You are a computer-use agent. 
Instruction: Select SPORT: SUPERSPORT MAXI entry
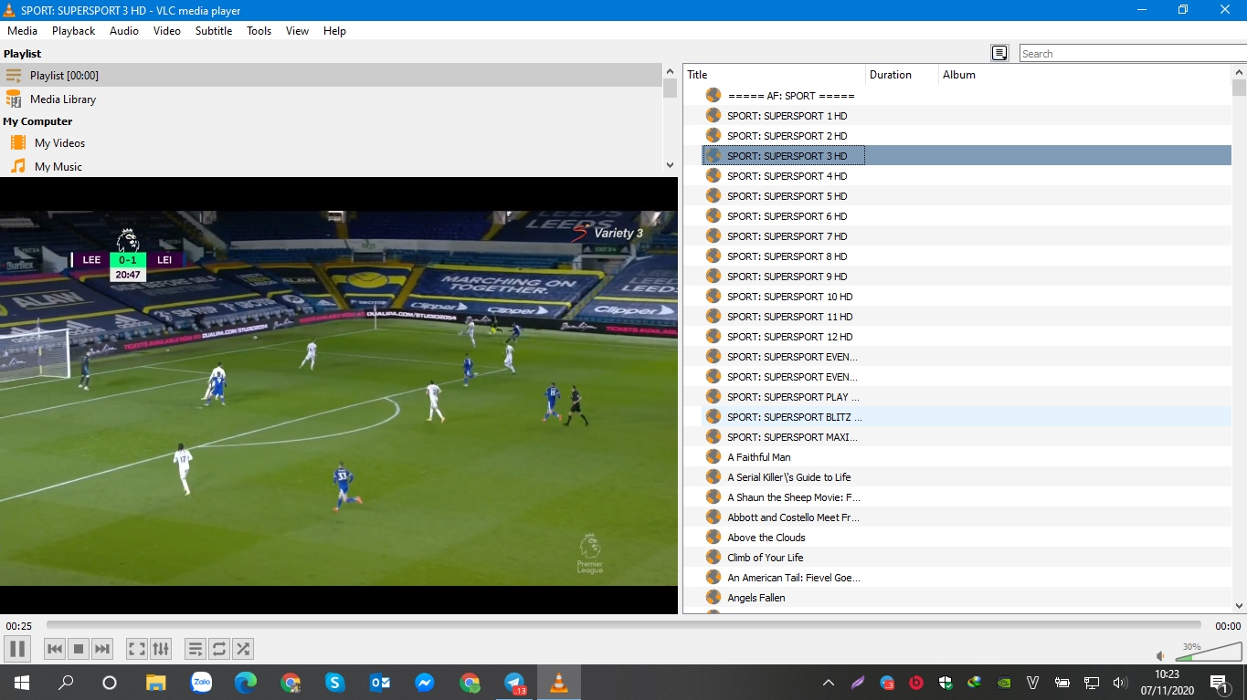(x=792, y=437)
